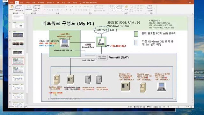
Task: Open the Select dropdown in editing group
Action: [150, 11]
